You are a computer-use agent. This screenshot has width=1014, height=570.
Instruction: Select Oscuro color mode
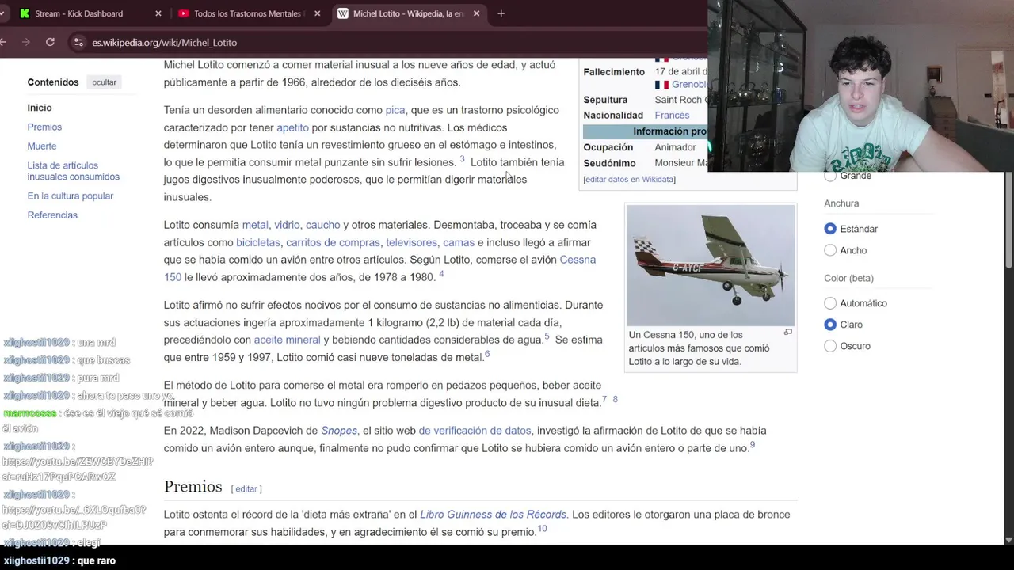830,346
